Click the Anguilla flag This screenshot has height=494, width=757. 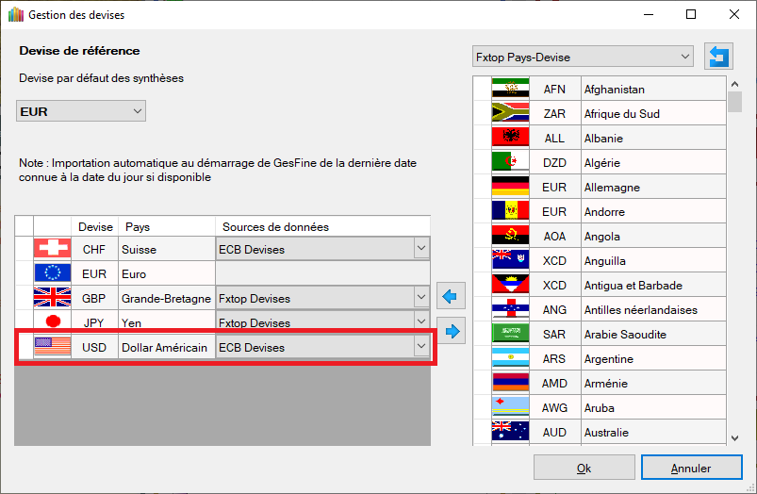[510, 260]
